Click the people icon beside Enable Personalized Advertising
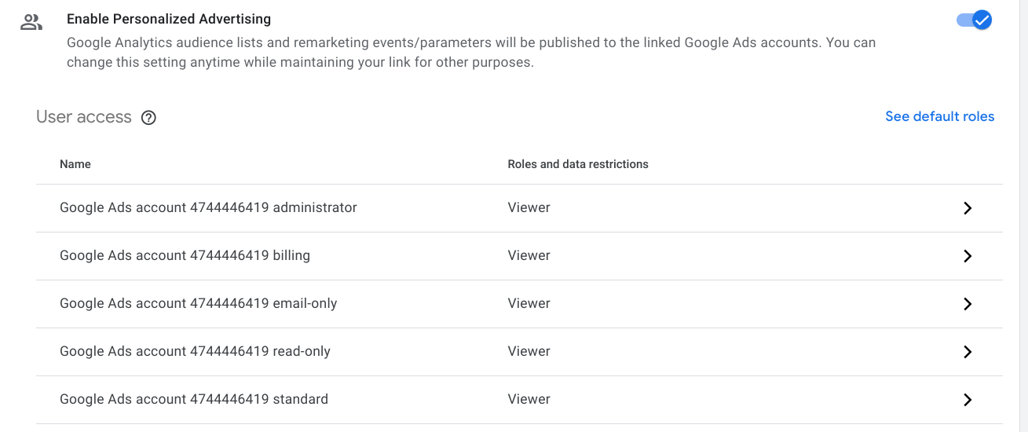Screen dimensions: 1028x432 [x=31, y=22]
